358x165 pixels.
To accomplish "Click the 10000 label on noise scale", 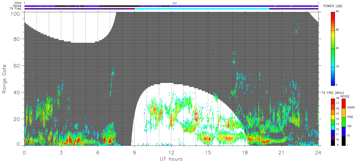I will tap(350, 107).
